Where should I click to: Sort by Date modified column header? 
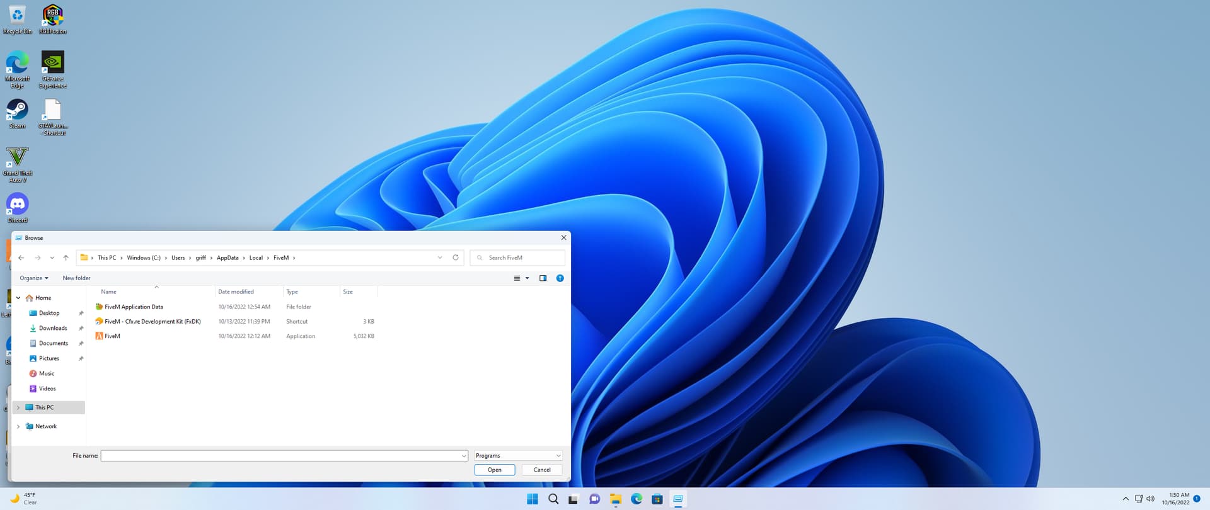pyautogui.click(x=236, y=292)
